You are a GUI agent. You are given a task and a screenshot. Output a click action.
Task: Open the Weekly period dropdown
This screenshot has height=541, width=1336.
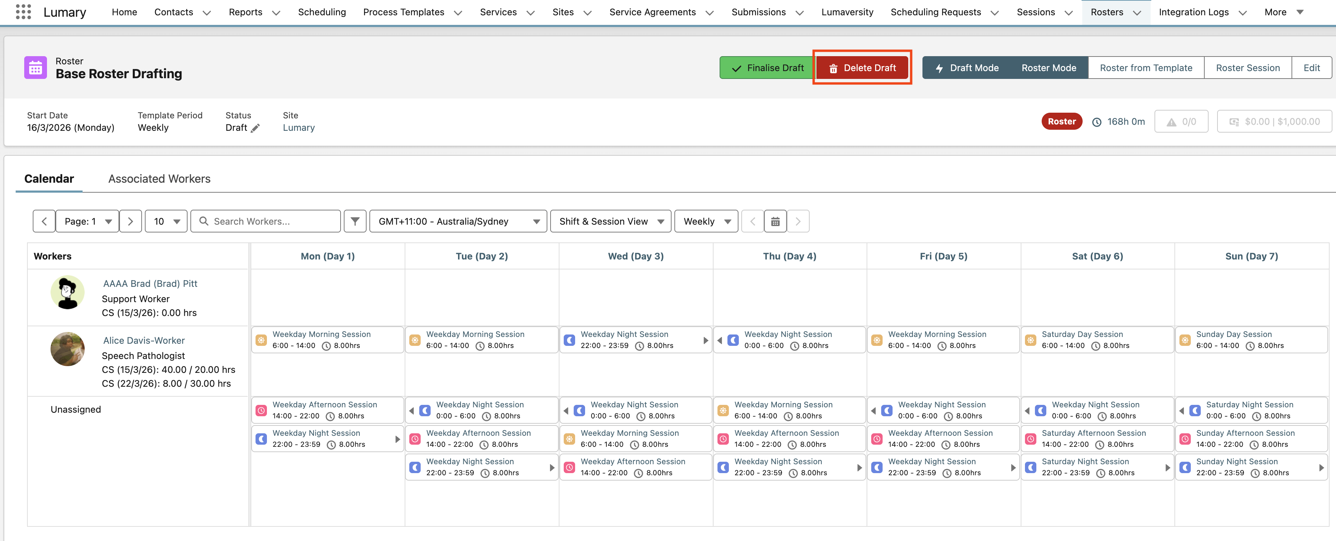coord(706,221)
